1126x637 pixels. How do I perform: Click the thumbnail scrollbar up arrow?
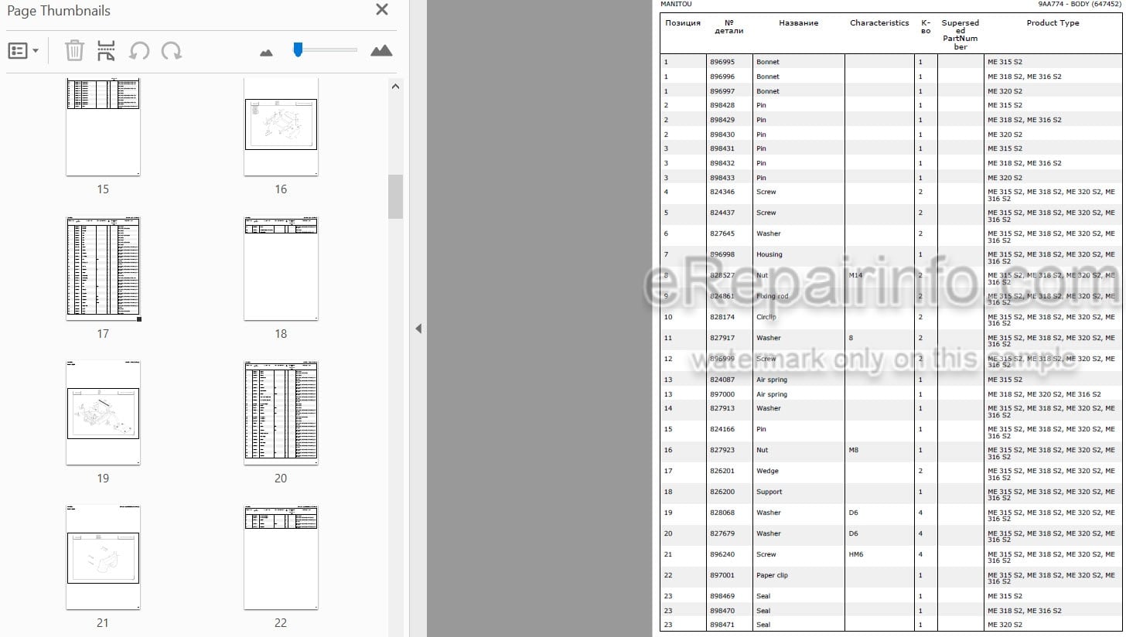point(396,86)
